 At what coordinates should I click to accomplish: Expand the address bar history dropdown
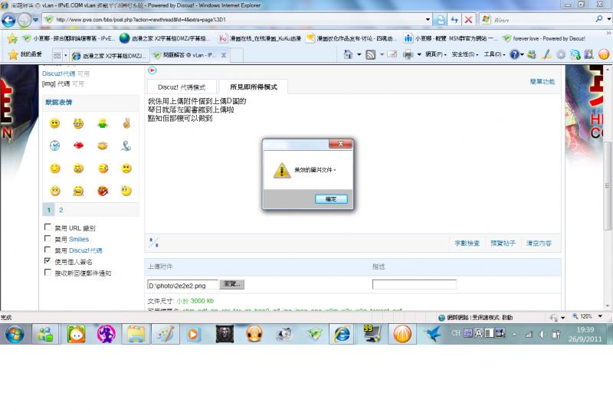click(428, 20)
